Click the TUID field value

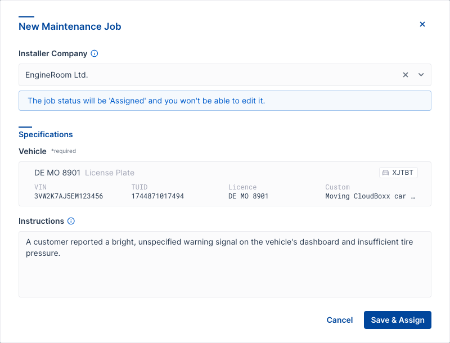[x=157, y=196]
